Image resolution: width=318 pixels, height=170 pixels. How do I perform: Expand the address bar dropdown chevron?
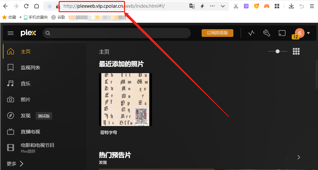click(223, 6)
